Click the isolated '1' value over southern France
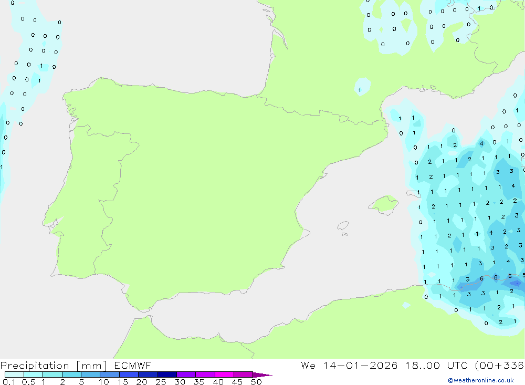The height and width of the screenshot is (385, 525). pyautogui.click(x=360, y=90)
